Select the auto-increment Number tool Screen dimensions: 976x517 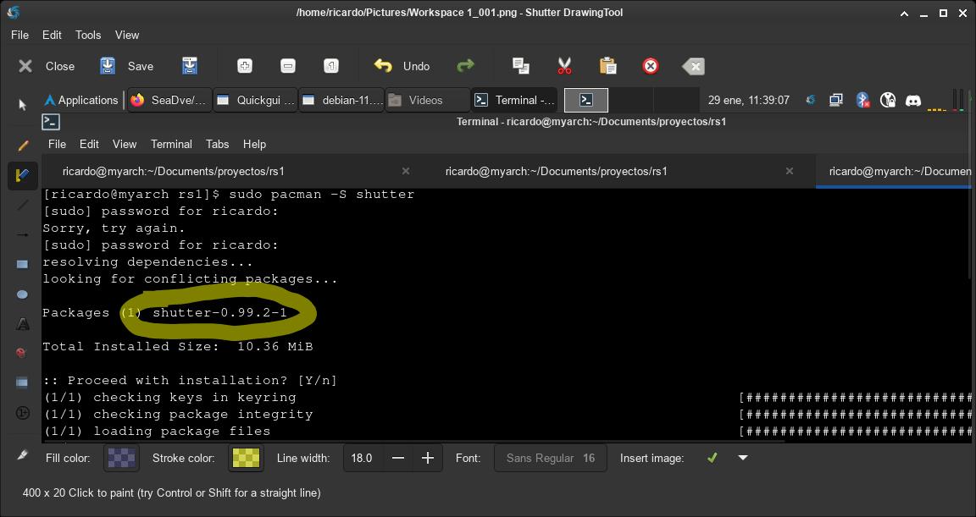click(x=23, y=413)
